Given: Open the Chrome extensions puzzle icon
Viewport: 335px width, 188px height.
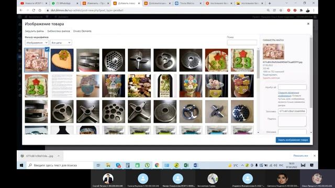Looking at the screenshot, I should coord(301,10).
